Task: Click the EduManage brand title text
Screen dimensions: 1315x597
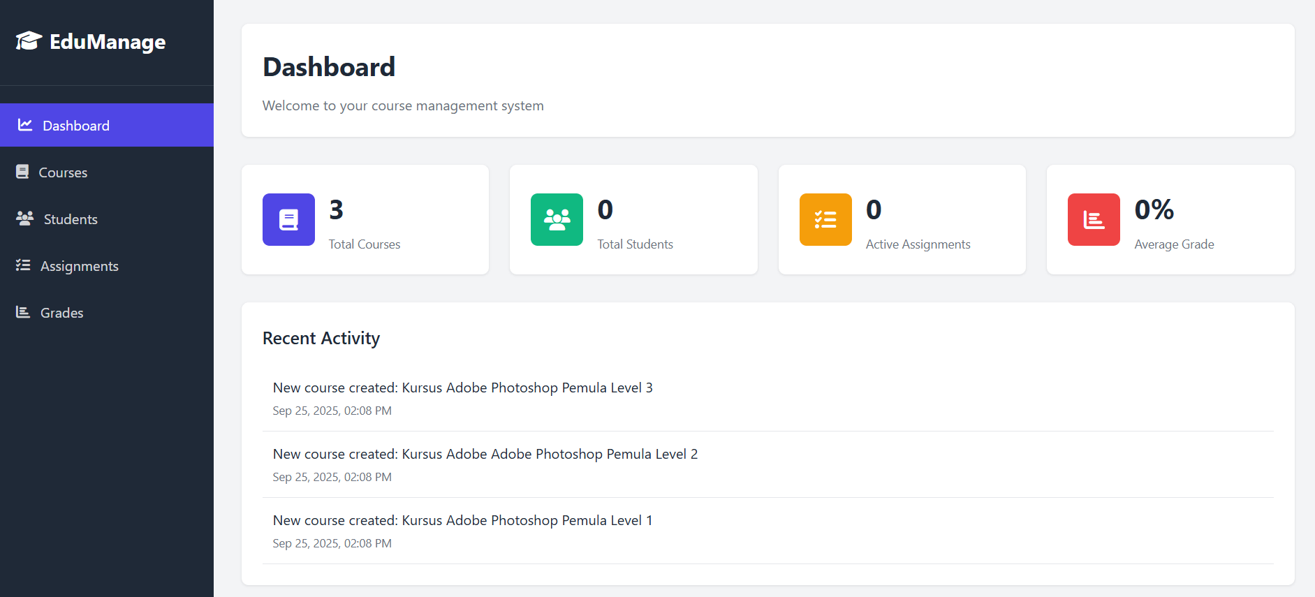Action: (x=108, y=42)
